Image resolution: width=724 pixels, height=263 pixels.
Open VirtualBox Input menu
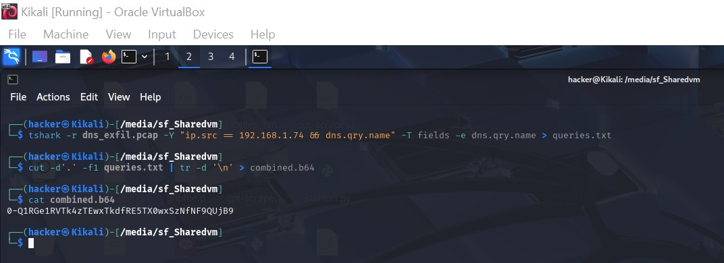(162, 34)
